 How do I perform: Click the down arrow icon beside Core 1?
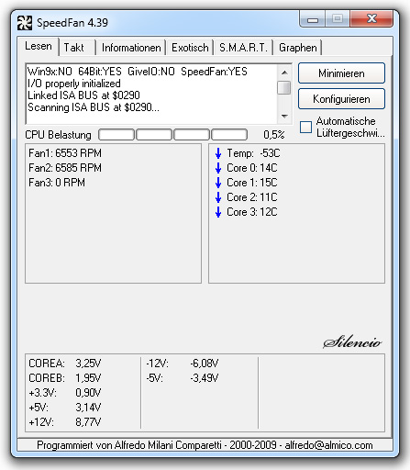218,183
